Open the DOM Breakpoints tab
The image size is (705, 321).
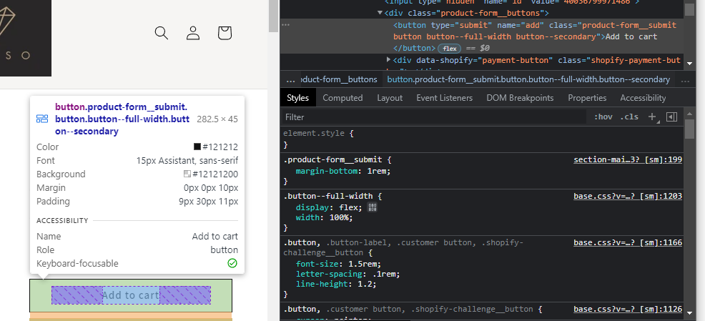point(520,97)
